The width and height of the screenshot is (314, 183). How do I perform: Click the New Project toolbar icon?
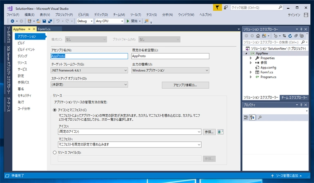coord(29,21)
